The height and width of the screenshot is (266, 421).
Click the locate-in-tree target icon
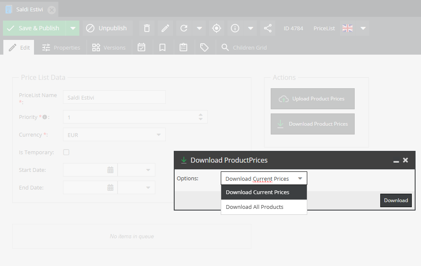(217, 28)
